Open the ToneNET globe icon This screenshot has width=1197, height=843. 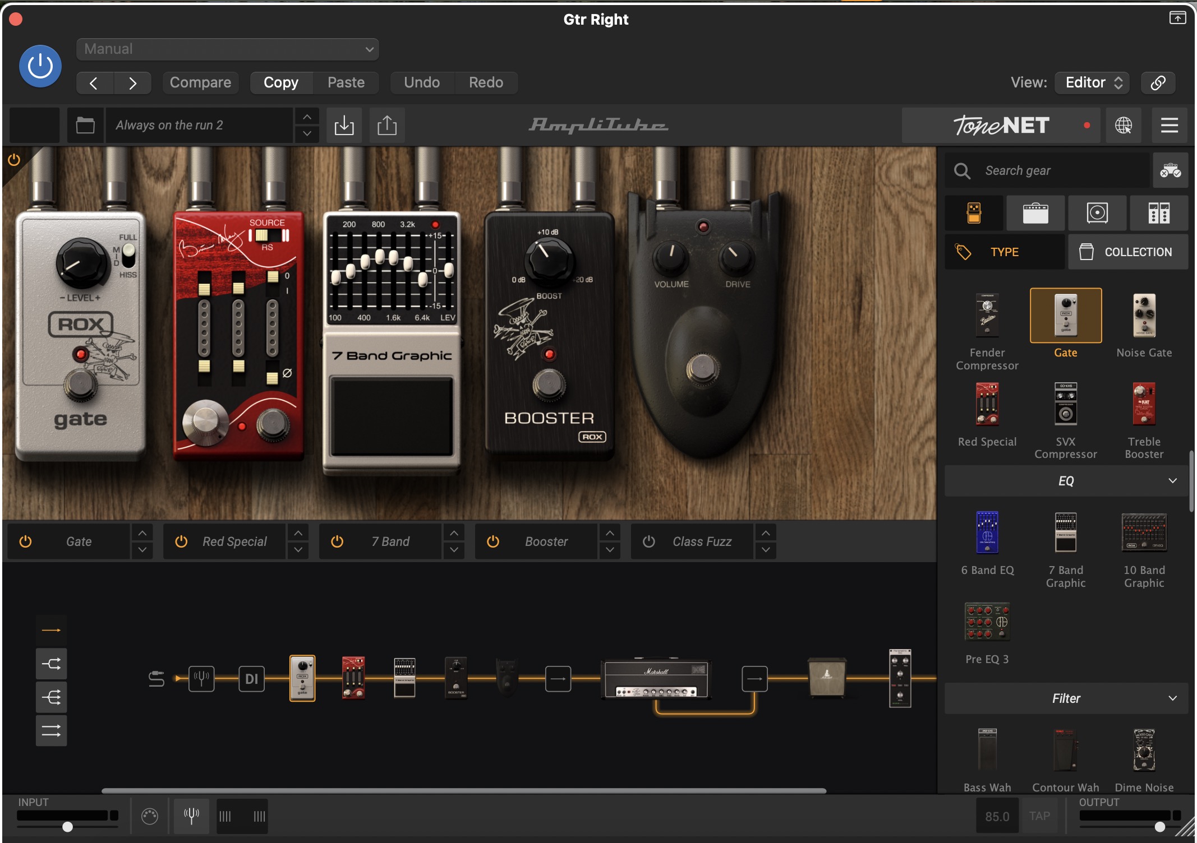coord(1124,126)
